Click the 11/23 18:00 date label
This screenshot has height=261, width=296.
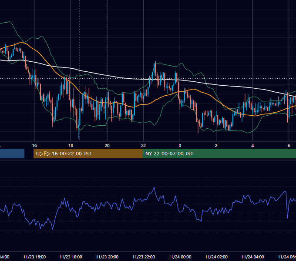pyautogui.click(x=71, y=257)
